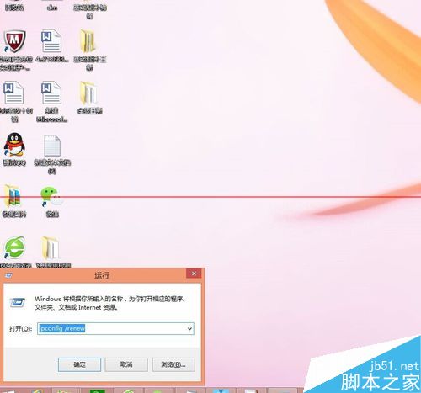
Task: Open the folder beside the 360 browser icon
Action: coord(51,248)
